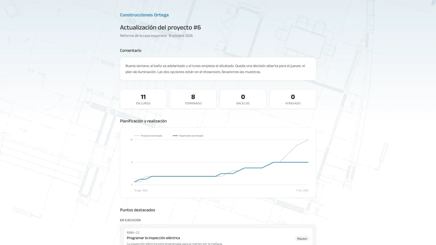
Task: Click the comment text box about alicatado
Action: (x=218, y=69)
